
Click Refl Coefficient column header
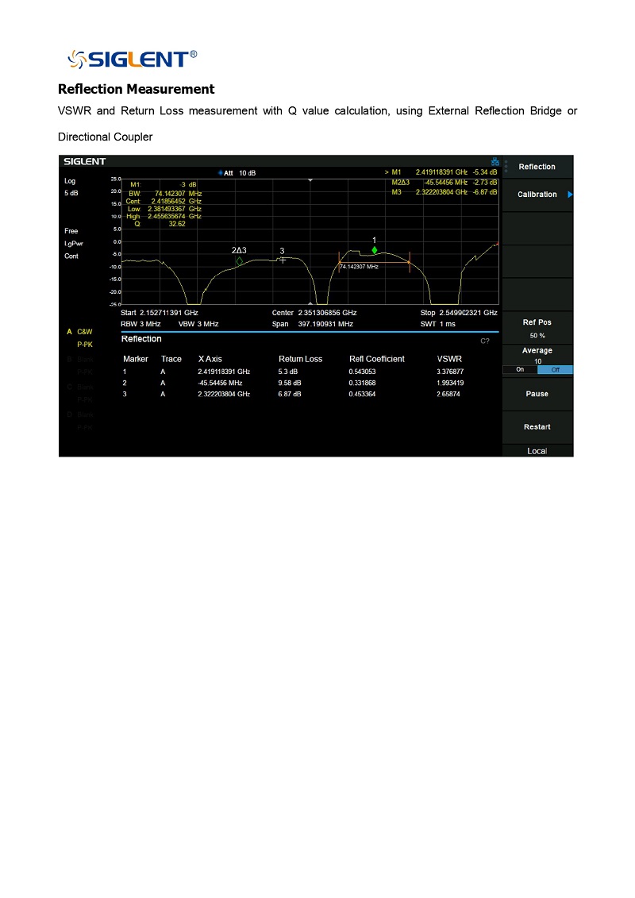tap(377, 359)
